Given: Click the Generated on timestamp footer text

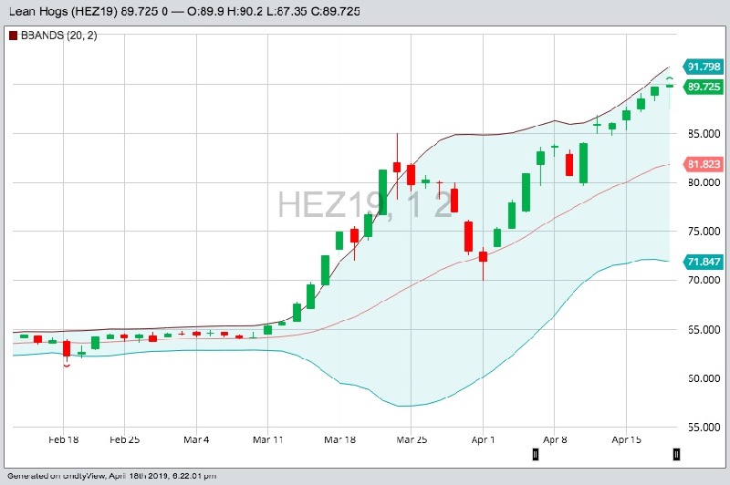Looking at the screenshot, I should [111, 476].
